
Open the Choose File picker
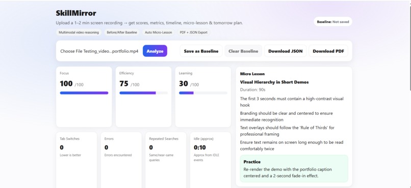pyautogui.click(x=99, y=51)
